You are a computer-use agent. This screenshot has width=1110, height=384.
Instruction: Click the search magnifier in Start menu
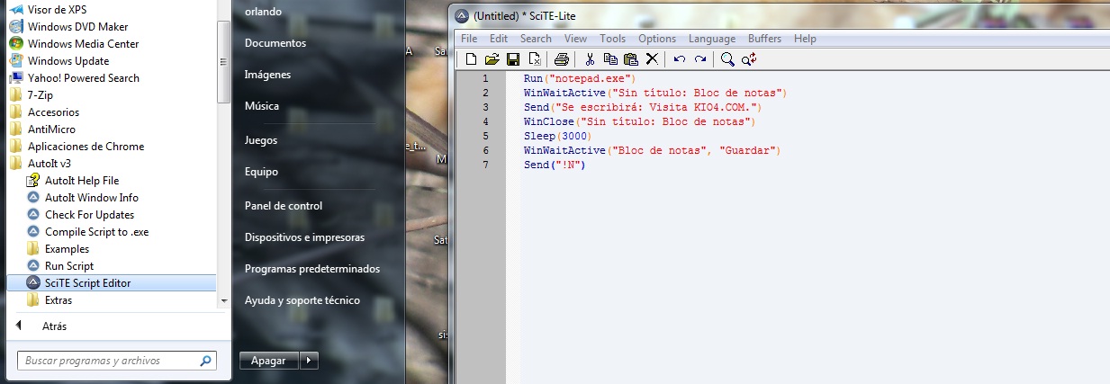coord(206,361)
